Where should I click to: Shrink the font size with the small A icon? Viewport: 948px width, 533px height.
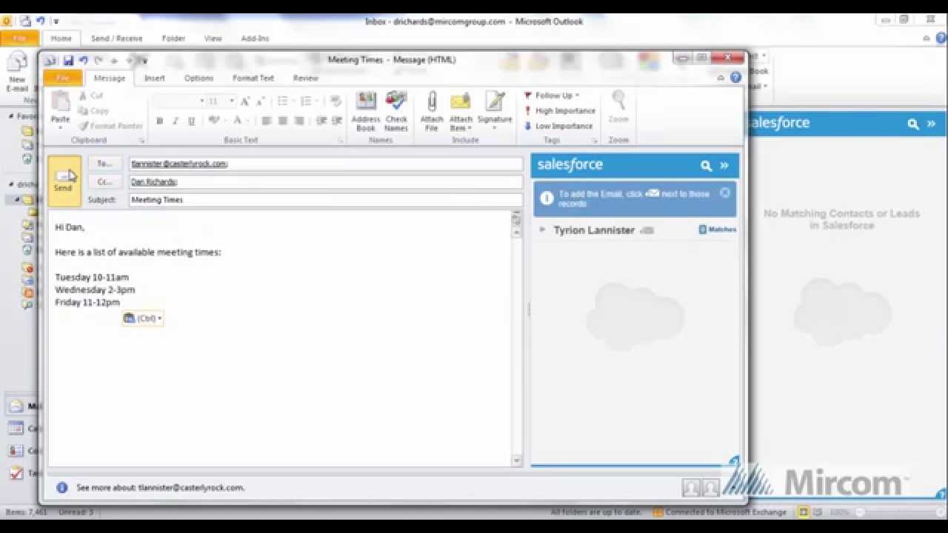(x=258, y=101)
